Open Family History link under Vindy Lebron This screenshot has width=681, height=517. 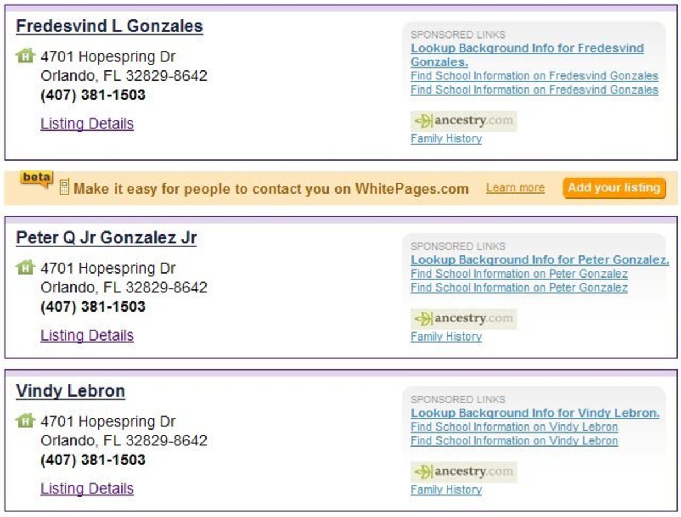point(446,490)
